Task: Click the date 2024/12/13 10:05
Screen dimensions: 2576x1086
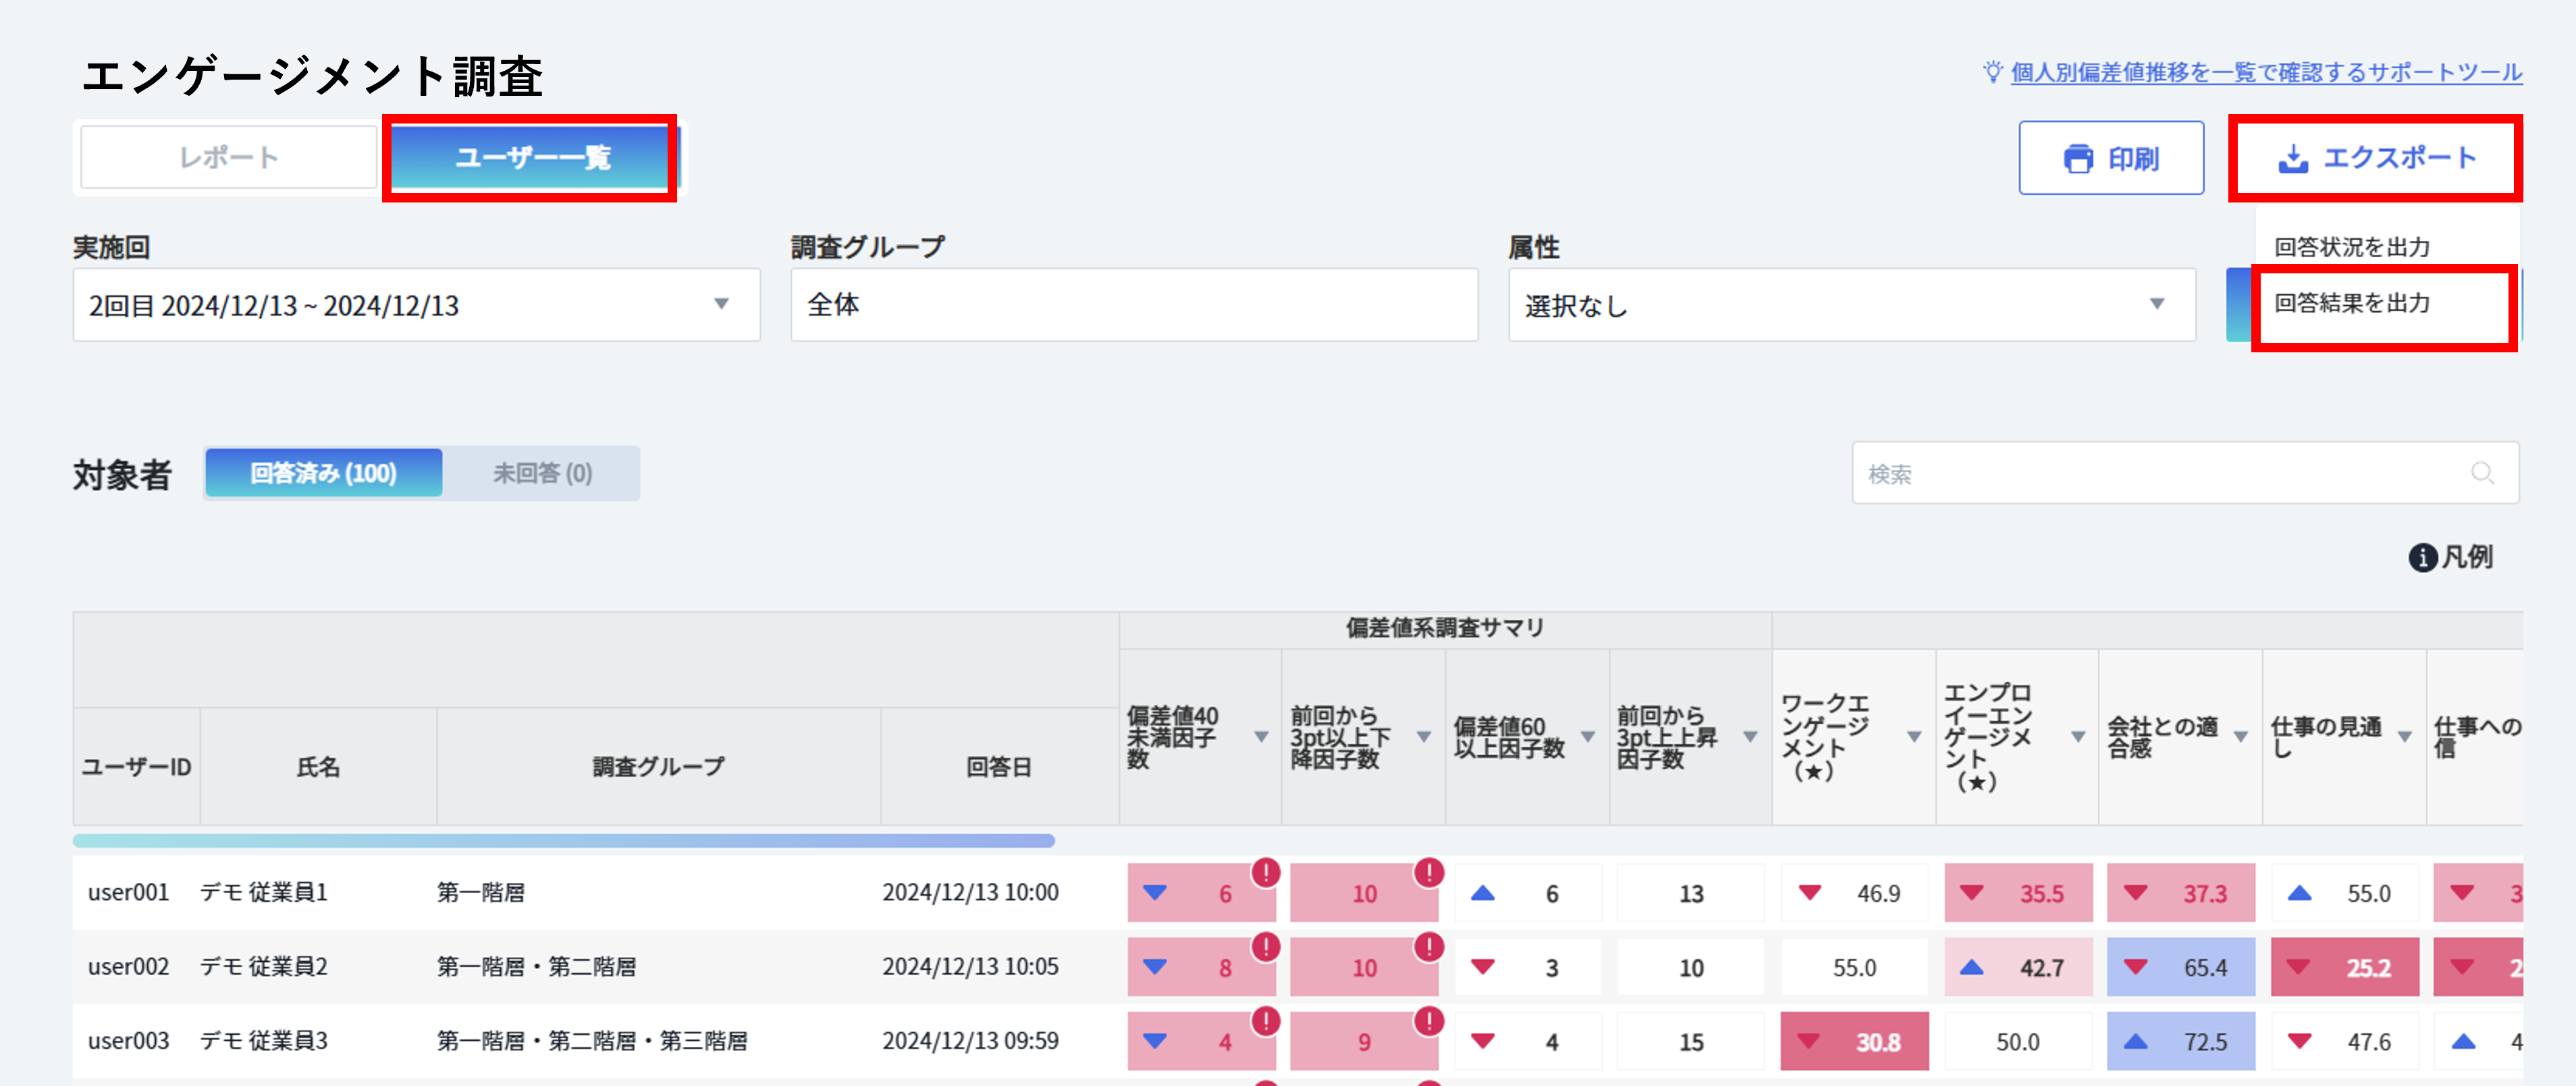Action: coord(970,966)
